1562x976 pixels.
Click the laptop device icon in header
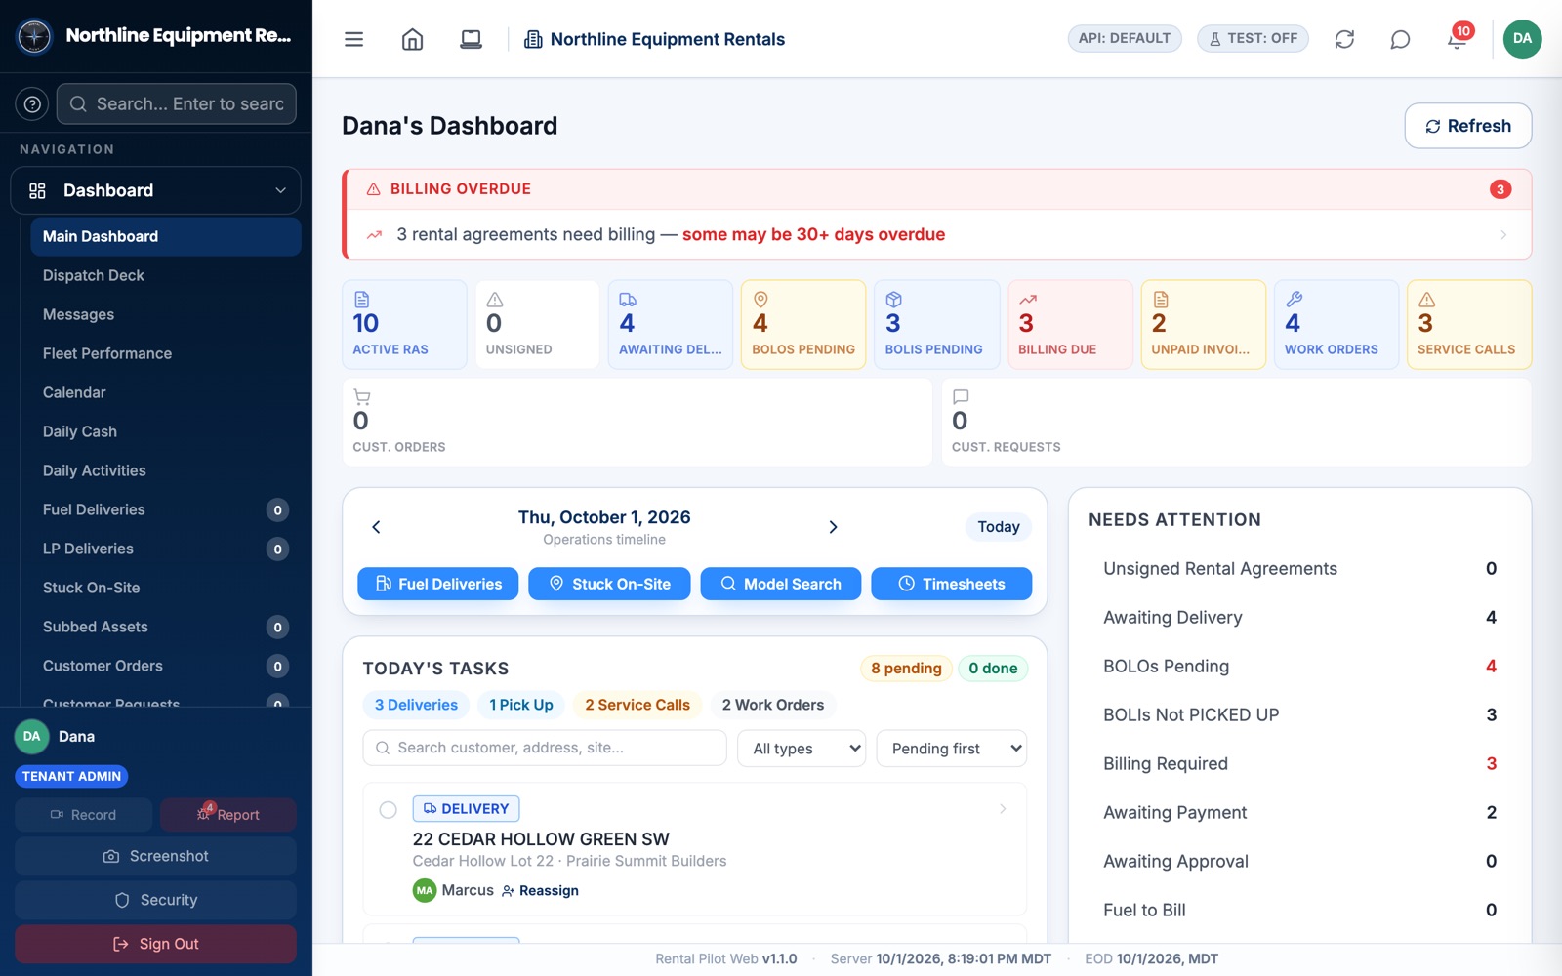tap(471, 39)
